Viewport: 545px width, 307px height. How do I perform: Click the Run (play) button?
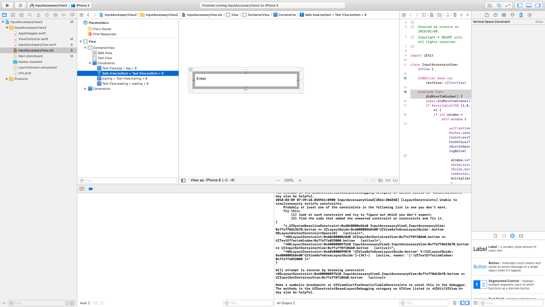7,5
